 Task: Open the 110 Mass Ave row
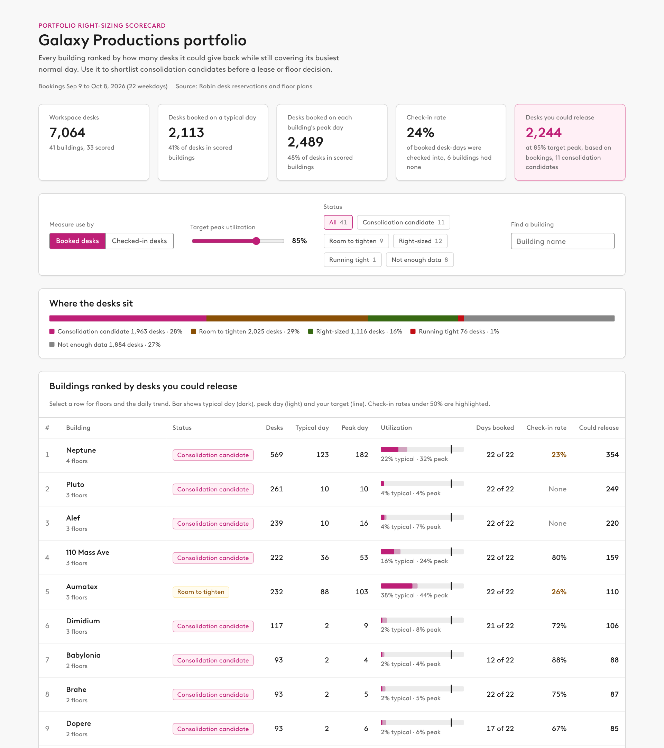[x=332, y=558]
